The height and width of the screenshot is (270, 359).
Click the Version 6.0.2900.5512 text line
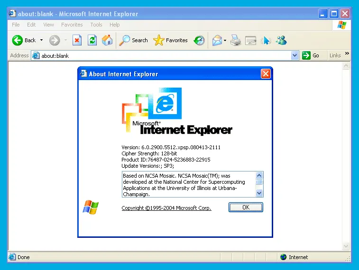[171, 147]
